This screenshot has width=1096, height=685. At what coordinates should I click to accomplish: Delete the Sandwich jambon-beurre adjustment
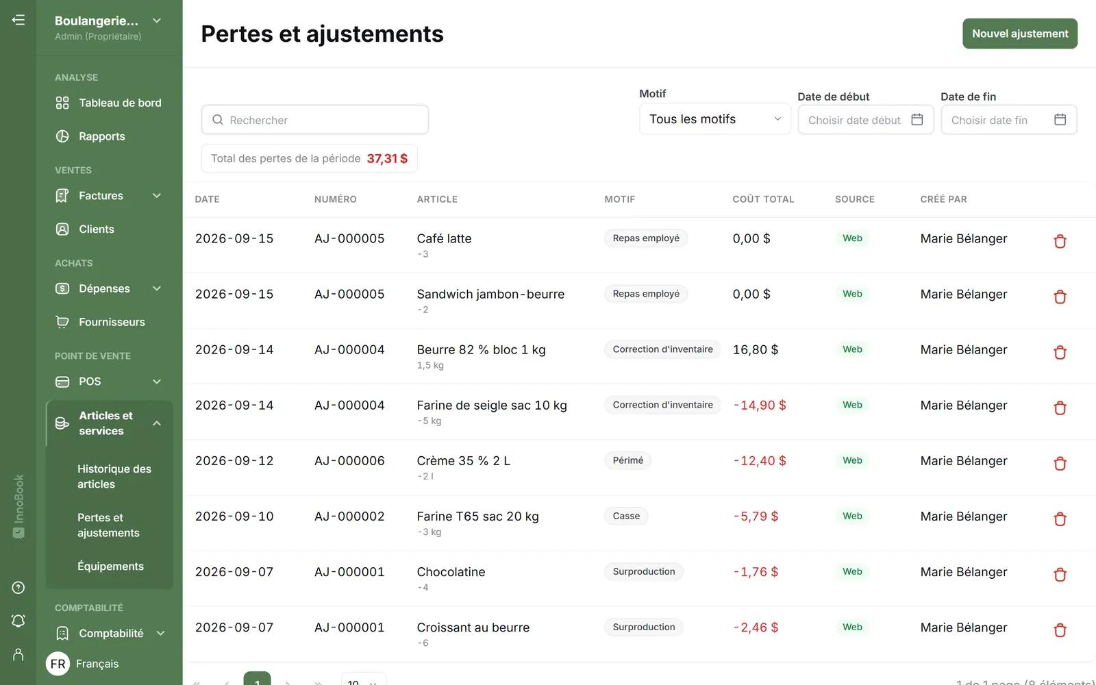pyautogui.click(x=1060, y=297)
